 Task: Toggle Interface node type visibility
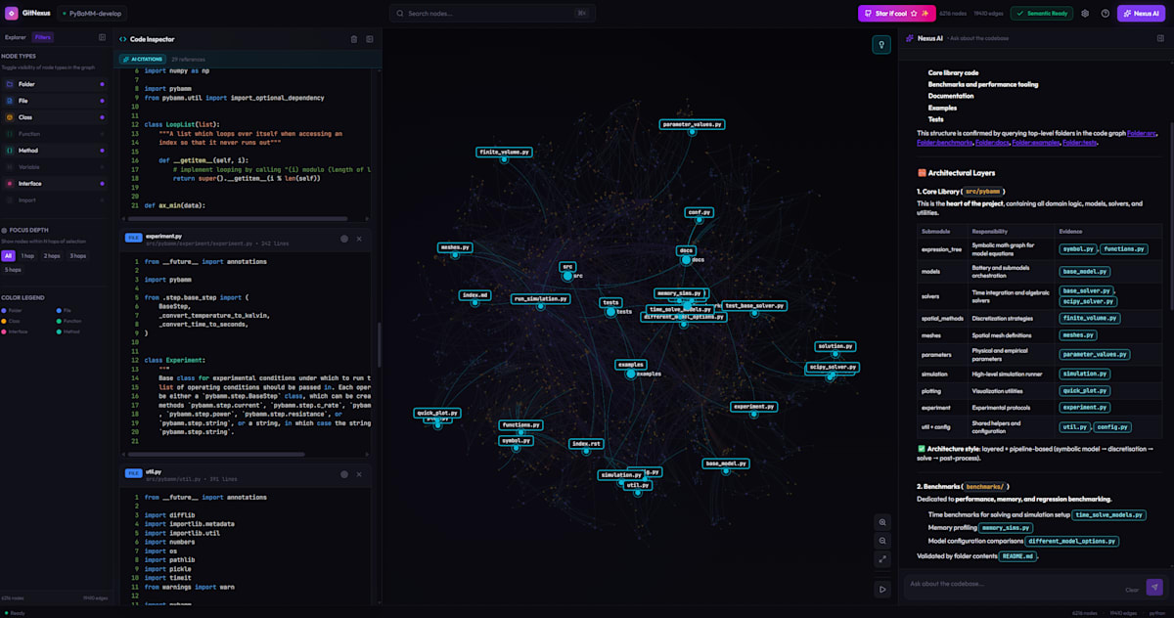[55, 184]
